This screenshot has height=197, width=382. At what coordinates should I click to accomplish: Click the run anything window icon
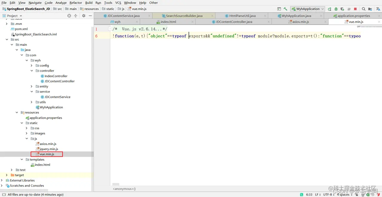pyautogui.click(x=279, y=9)
